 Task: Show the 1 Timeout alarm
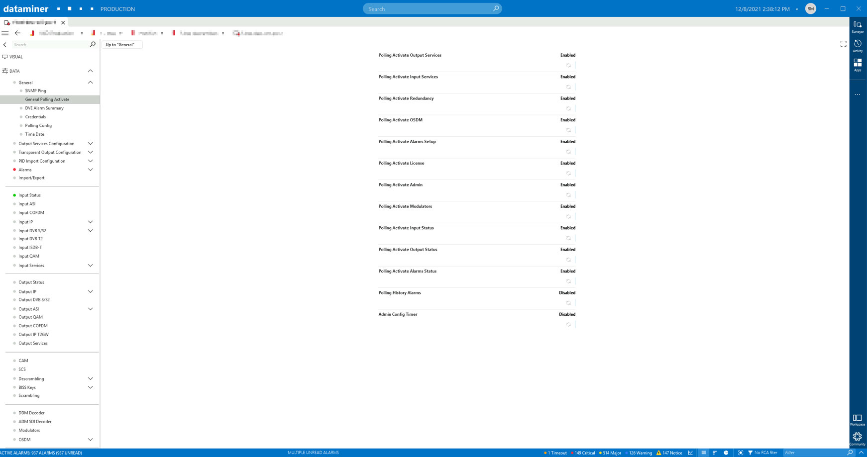pos(555,453)
